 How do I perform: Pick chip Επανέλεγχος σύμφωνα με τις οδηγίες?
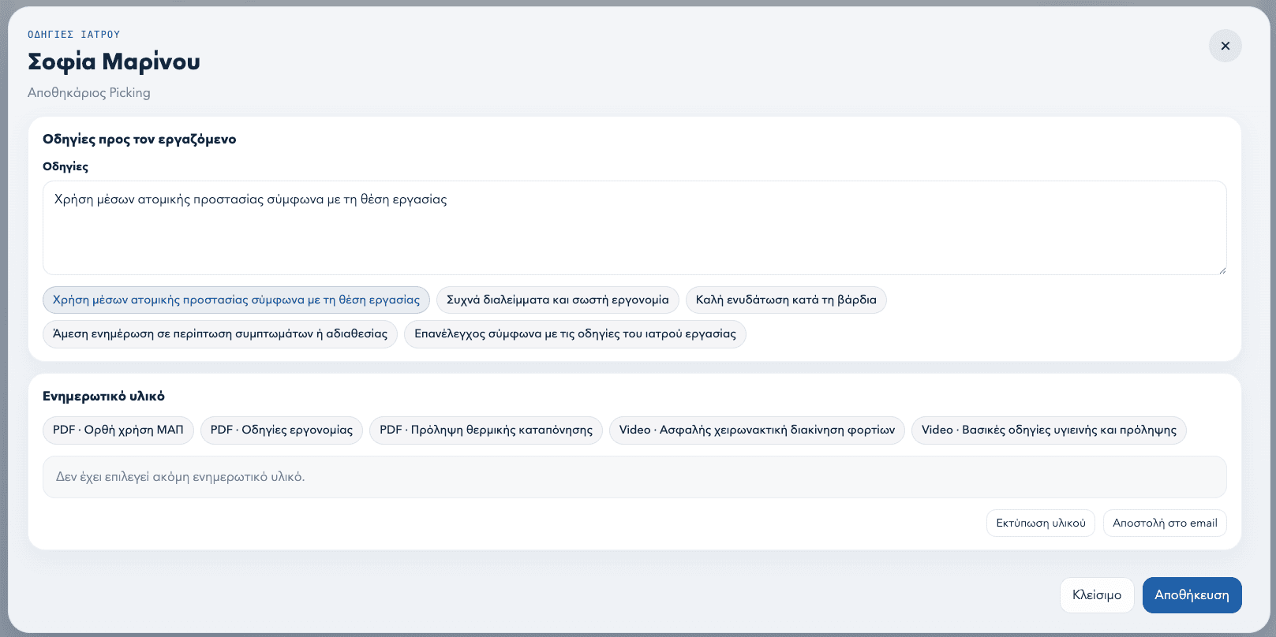pos(575,333)
